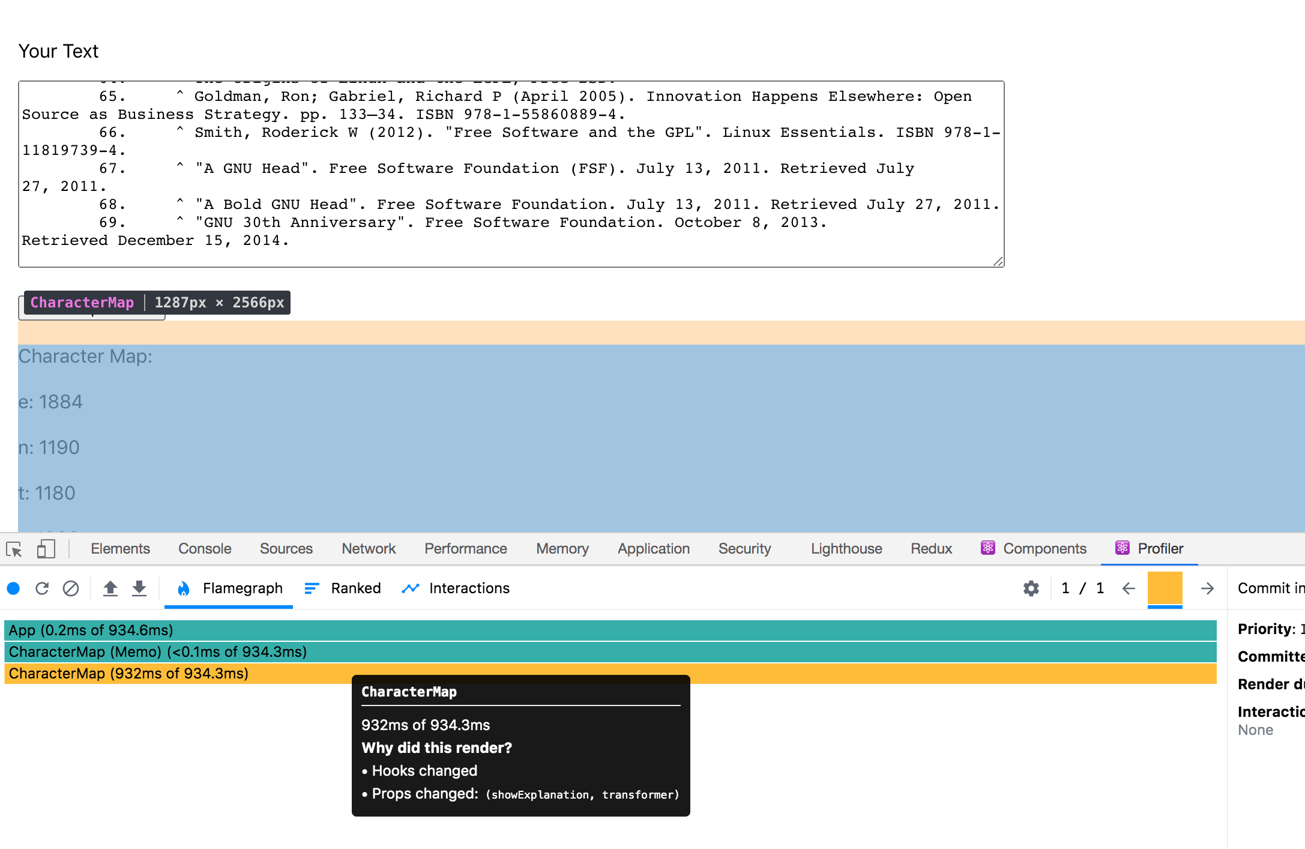
Task: Reload and start profiling icon
Action: pyautogui.click(x=42, y=588)
